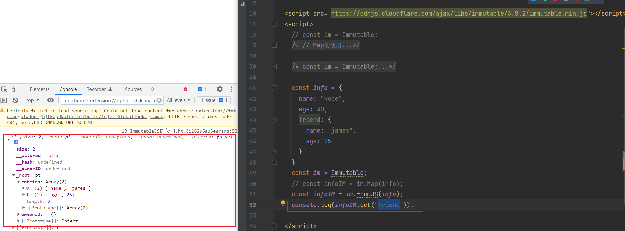This screenshot has width=625, height=231.
Task: Click the '__altered: false' property row
Action: point(38,155)
